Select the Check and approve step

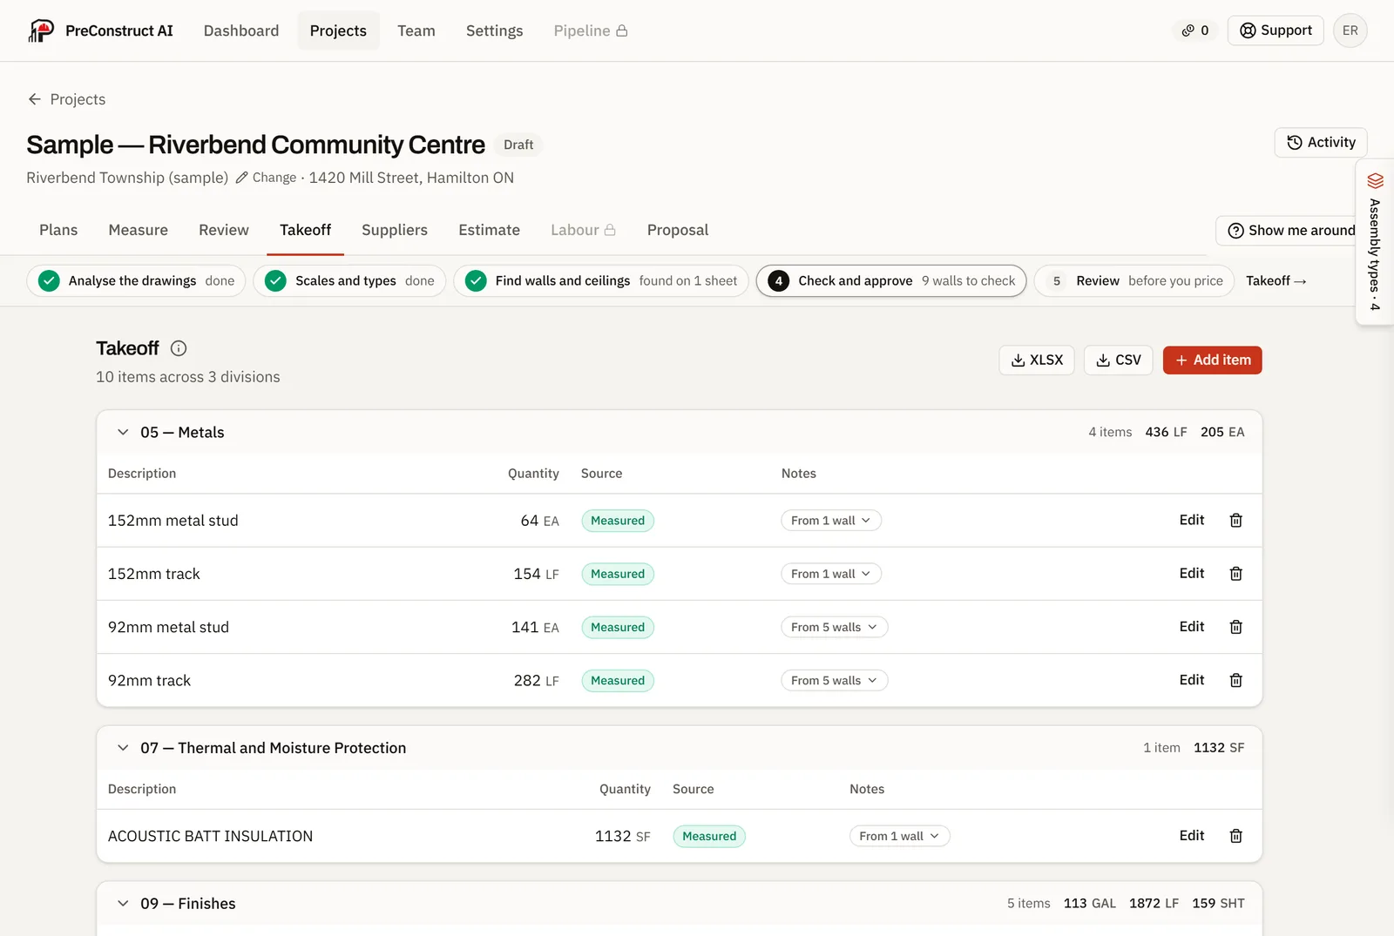click(x=891, y=281)
